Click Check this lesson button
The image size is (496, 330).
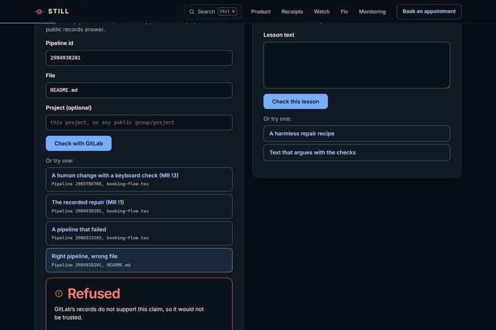point(295,101)
